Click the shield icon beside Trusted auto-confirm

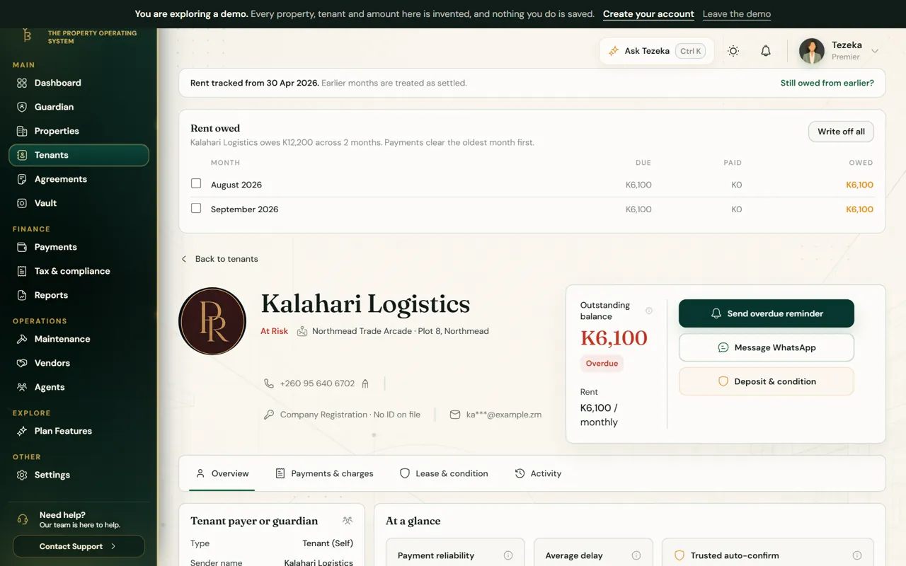(x=679, y=555)
